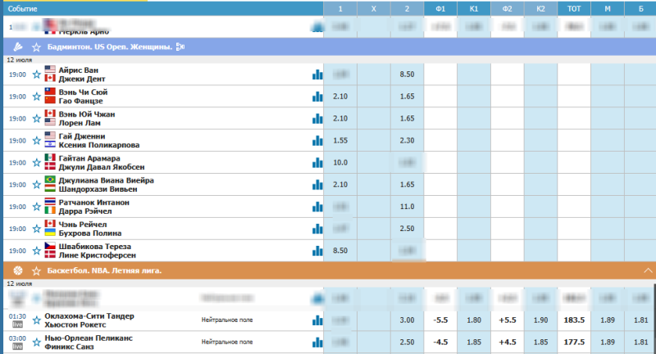Star the Бадминтон US Open league header

[36, 48]
